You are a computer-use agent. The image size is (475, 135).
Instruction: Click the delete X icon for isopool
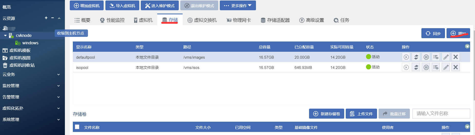456,67
